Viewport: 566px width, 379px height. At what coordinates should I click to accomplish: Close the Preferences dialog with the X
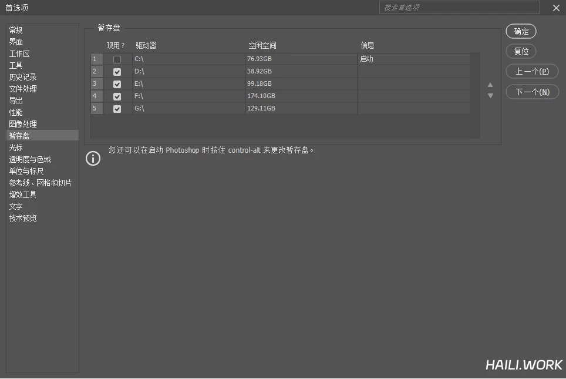(x=556, y=8)
